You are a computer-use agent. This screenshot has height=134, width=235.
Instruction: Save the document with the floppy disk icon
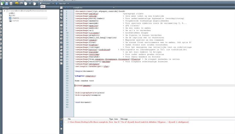coord(11,3)
